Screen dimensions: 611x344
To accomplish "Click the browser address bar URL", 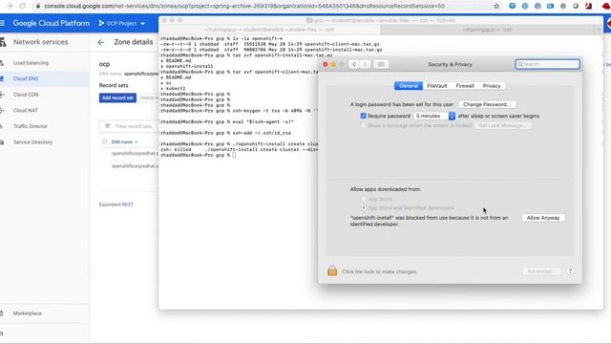I will pos(244,6).
